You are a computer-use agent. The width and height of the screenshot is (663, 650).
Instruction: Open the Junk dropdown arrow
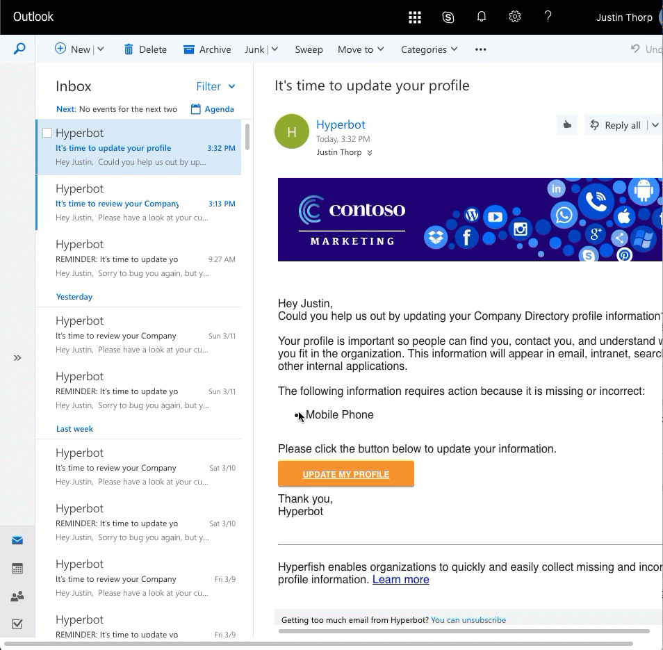(275, 49)
